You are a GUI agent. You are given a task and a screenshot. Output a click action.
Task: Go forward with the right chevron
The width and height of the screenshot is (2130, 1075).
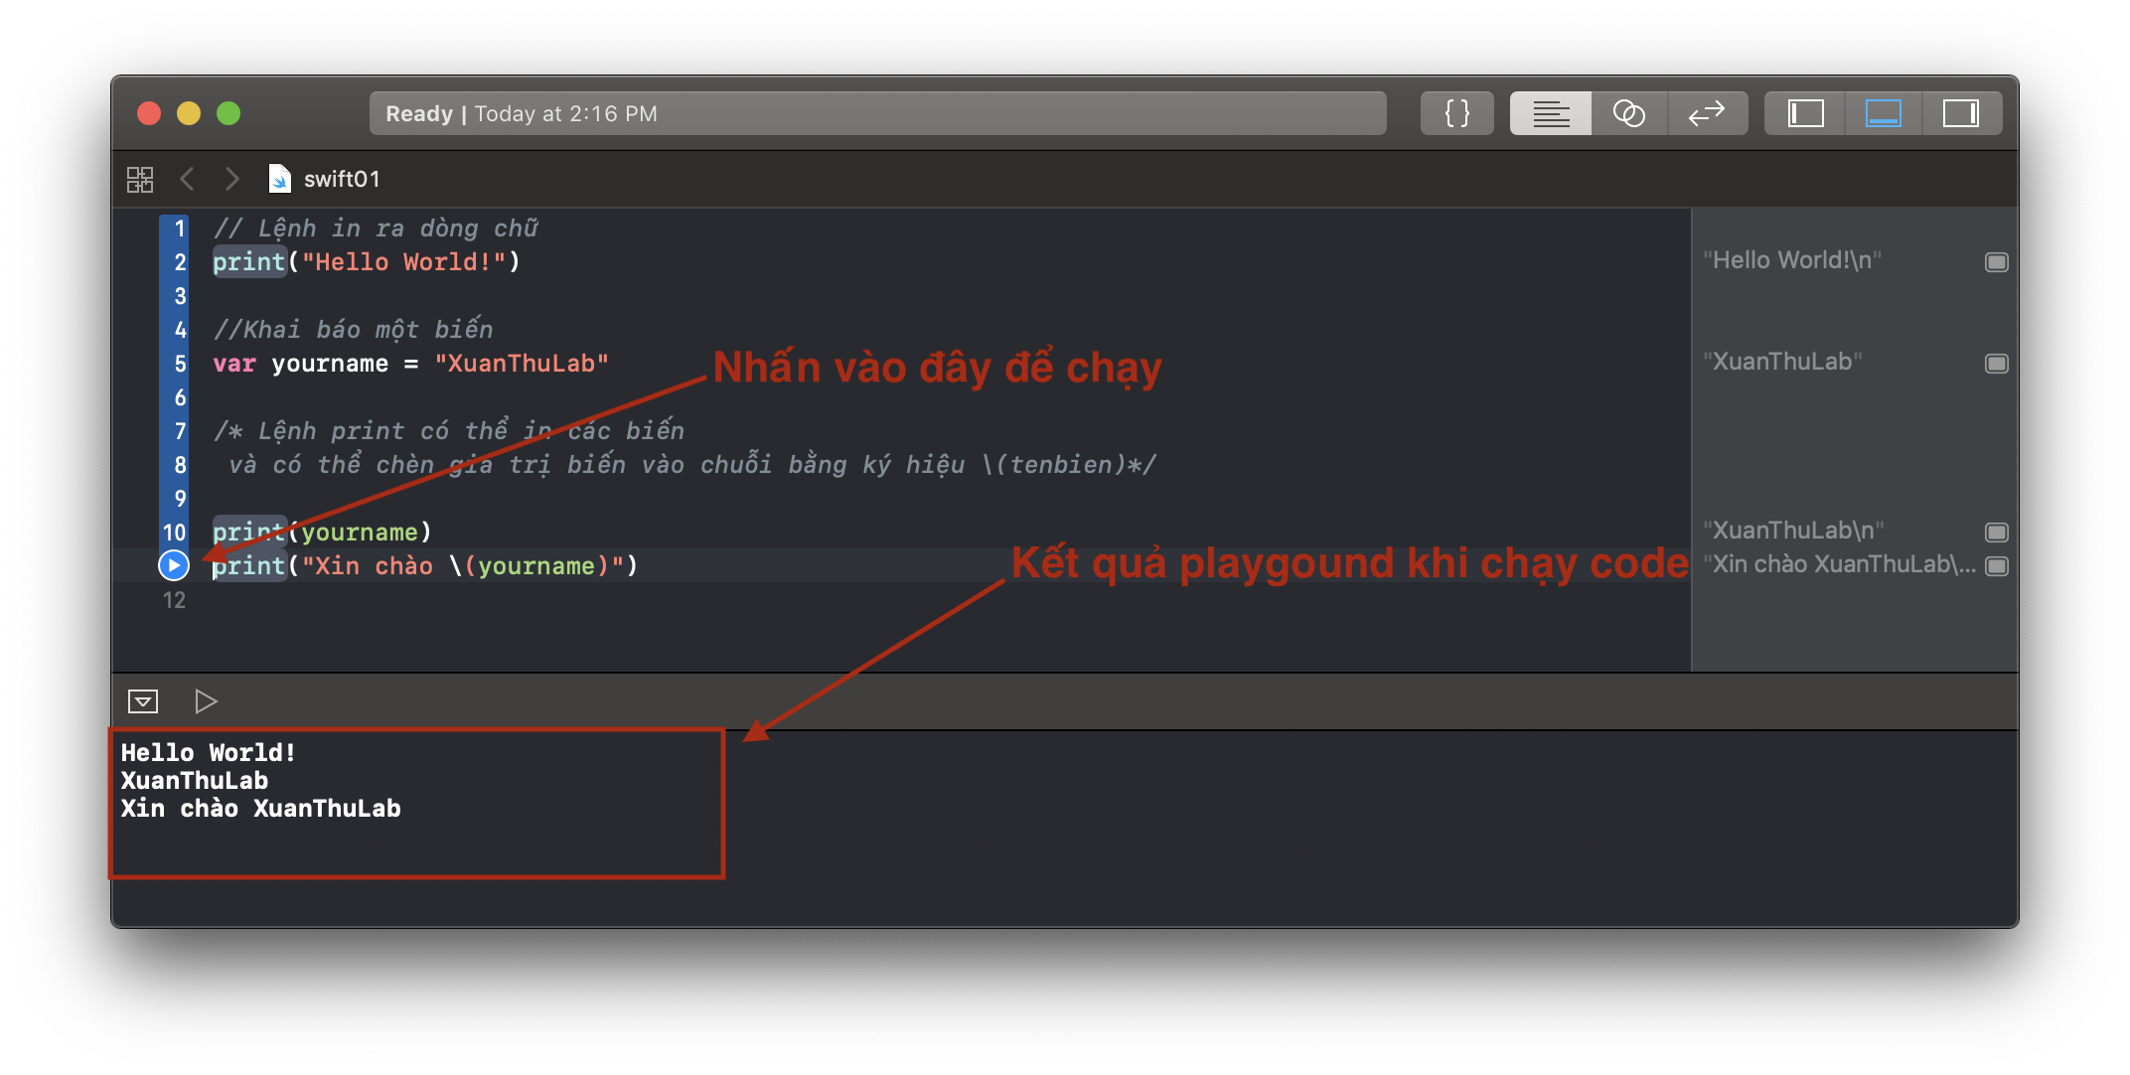coord(231,179)
